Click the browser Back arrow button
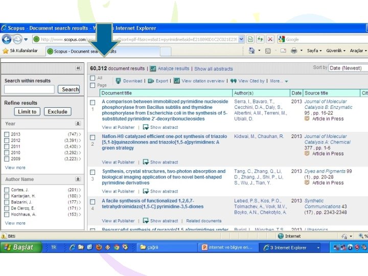Viewport: 368px width, 276px height. 7,39
